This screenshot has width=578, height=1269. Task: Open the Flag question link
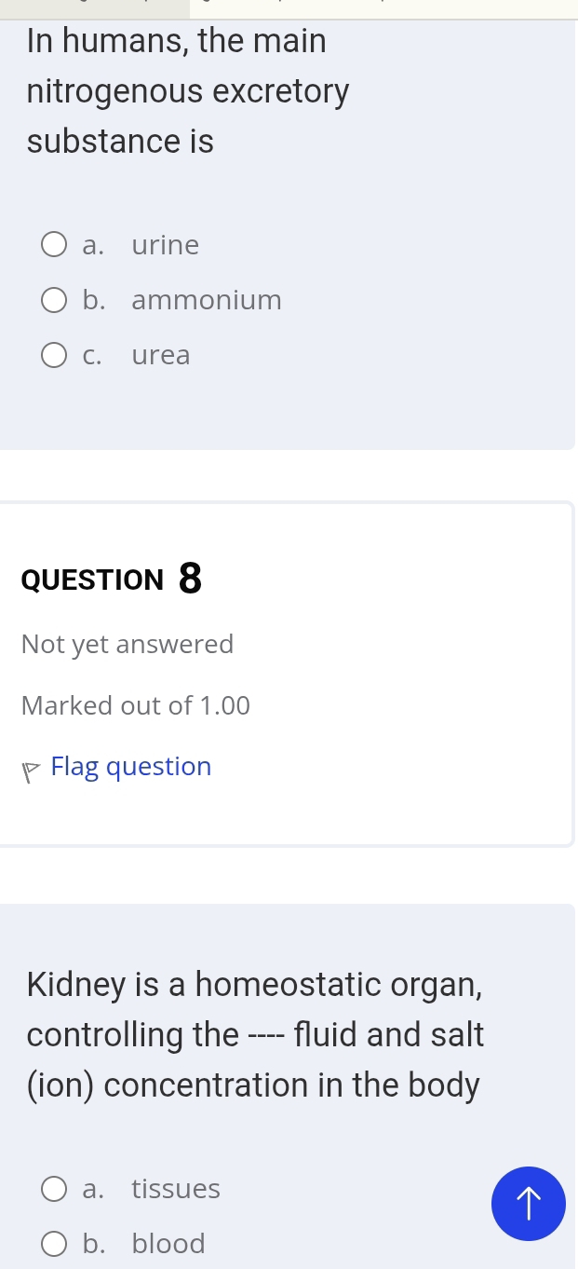point(131,767)
